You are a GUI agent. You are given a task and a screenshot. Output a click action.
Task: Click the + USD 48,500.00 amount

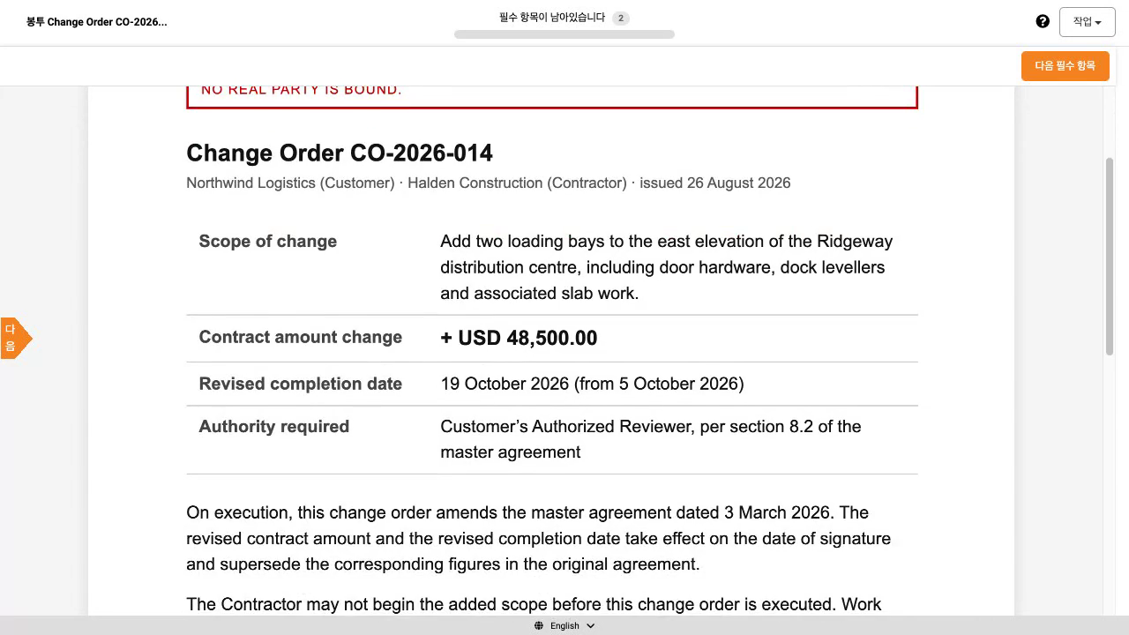[x=519, y=338]
